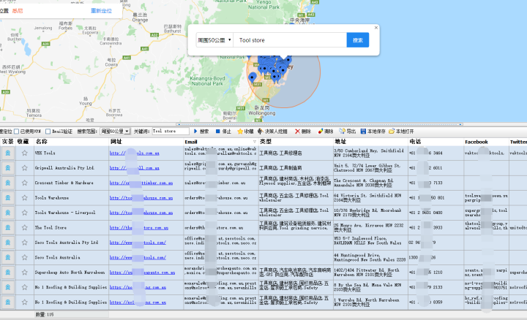This screenshot has height=320, width=527.
Task: Open the Email column filter arrow
Action: coord(255,142)
